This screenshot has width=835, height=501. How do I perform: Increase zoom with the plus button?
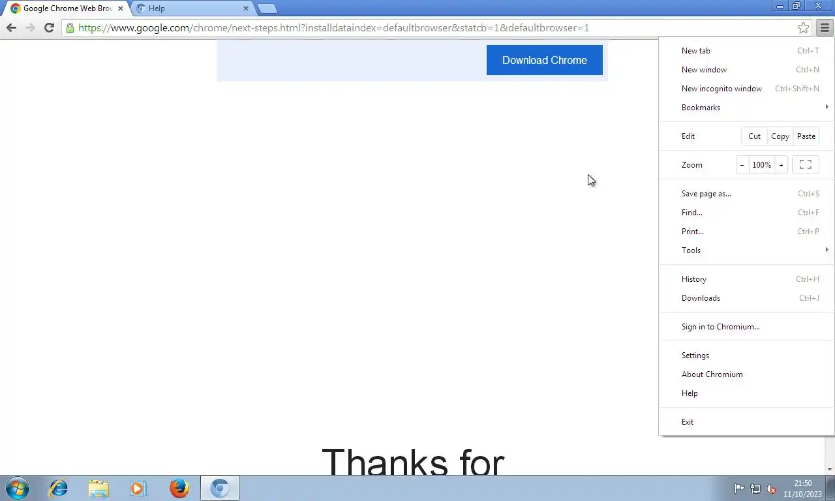[781, 165]
